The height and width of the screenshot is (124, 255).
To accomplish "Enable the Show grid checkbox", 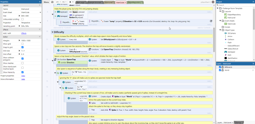I will [x=22, y=44].
